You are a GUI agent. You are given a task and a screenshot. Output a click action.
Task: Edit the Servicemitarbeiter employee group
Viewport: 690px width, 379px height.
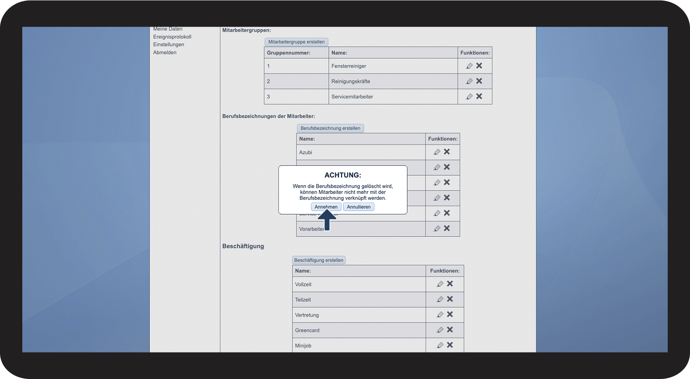coord(469,96)
